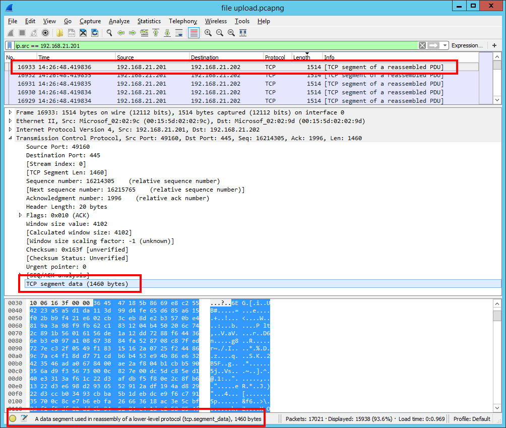
Task: Add a display filter button with plus
Action: (494, 45)
